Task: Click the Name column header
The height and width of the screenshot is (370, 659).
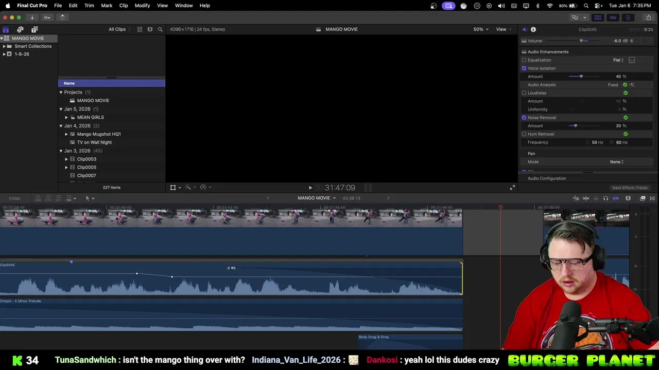Action: click(111, 83)
